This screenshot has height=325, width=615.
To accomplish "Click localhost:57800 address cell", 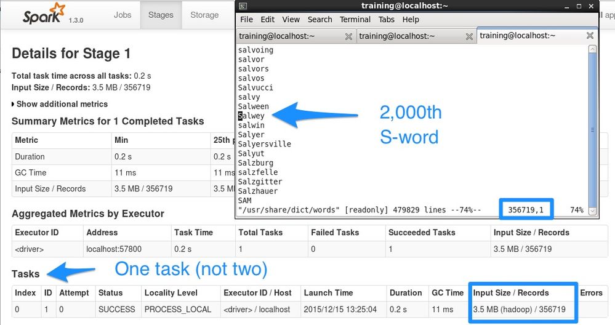I will click(114, 249).
